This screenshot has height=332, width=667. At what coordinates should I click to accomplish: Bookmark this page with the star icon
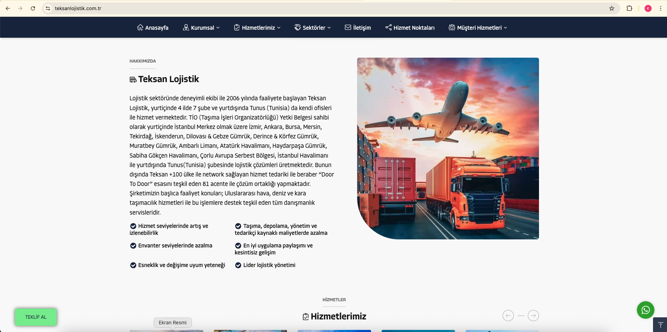pyautogui.click(x=612, y=8)
